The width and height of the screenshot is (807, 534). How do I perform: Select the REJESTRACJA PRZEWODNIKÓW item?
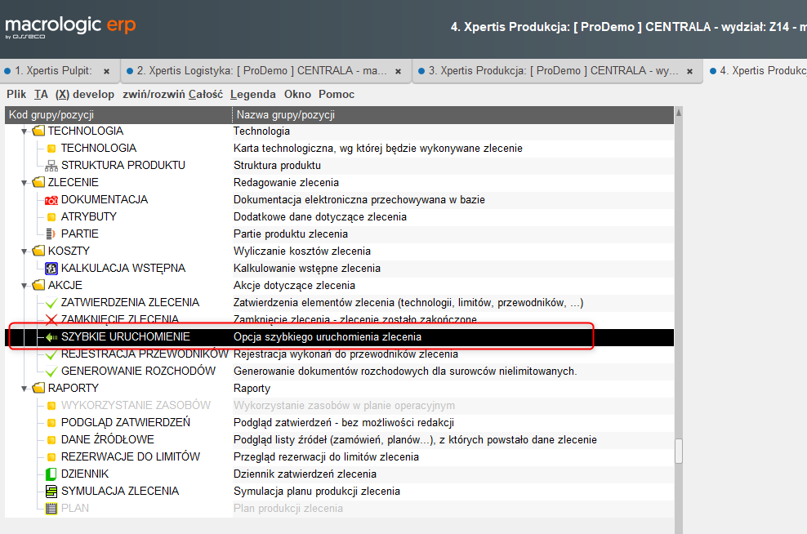coord(145,354)
